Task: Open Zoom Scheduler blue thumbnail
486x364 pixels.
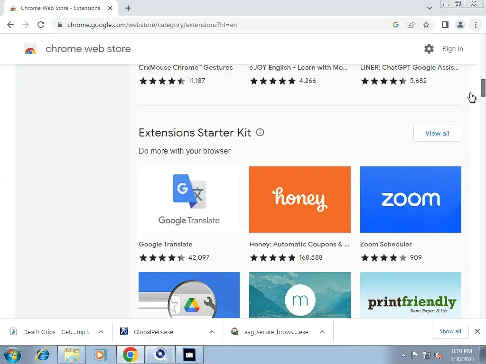Action: pos(411,200)
